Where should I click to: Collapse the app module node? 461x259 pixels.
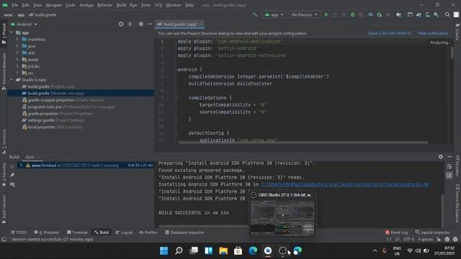point(12,32)
